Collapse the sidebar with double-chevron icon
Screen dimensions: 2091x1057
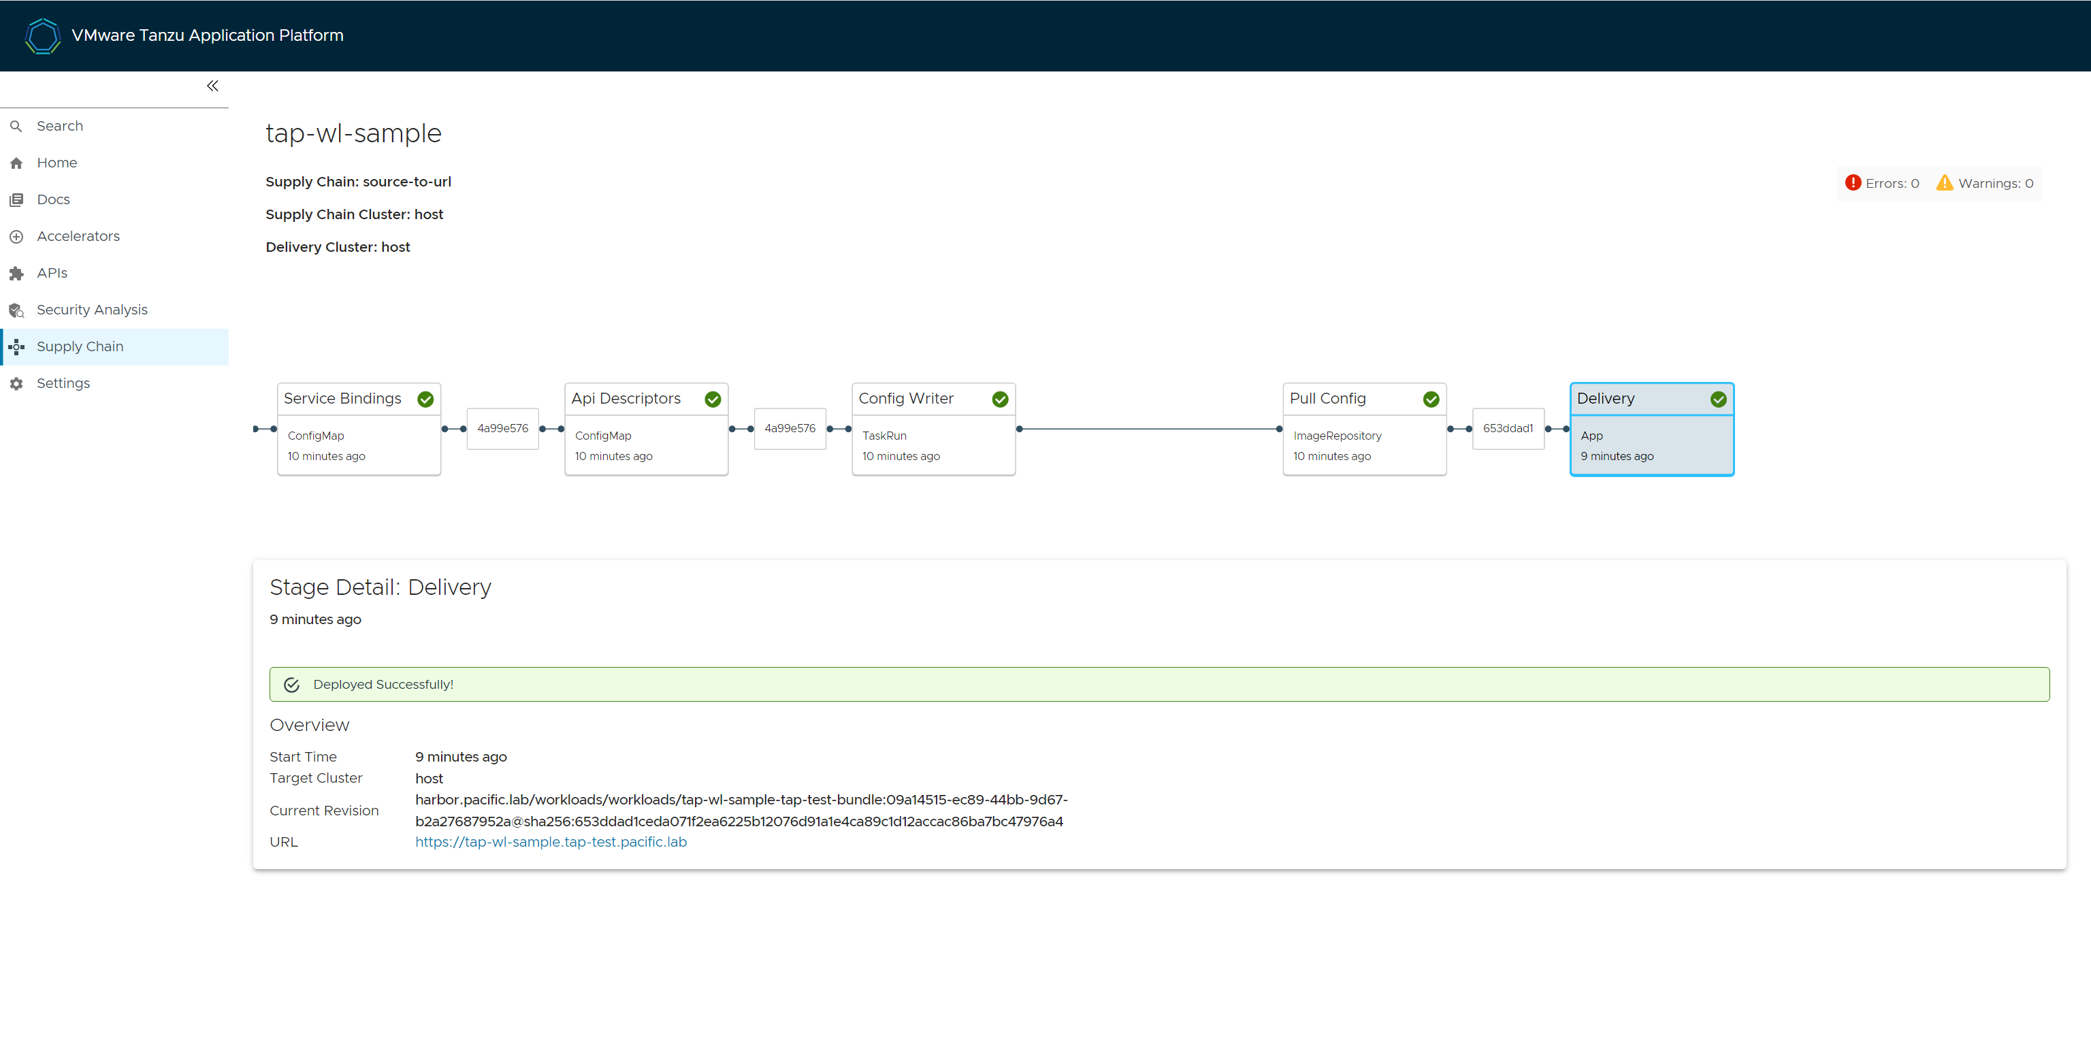click(x=212, y=86)
